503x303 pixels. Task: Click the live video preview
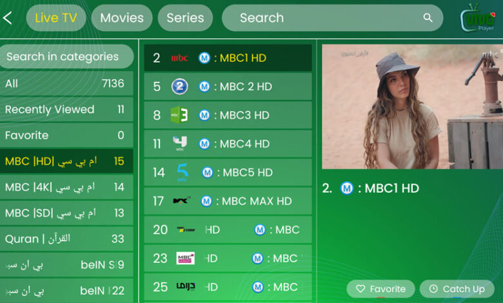(x=412, y=106)
